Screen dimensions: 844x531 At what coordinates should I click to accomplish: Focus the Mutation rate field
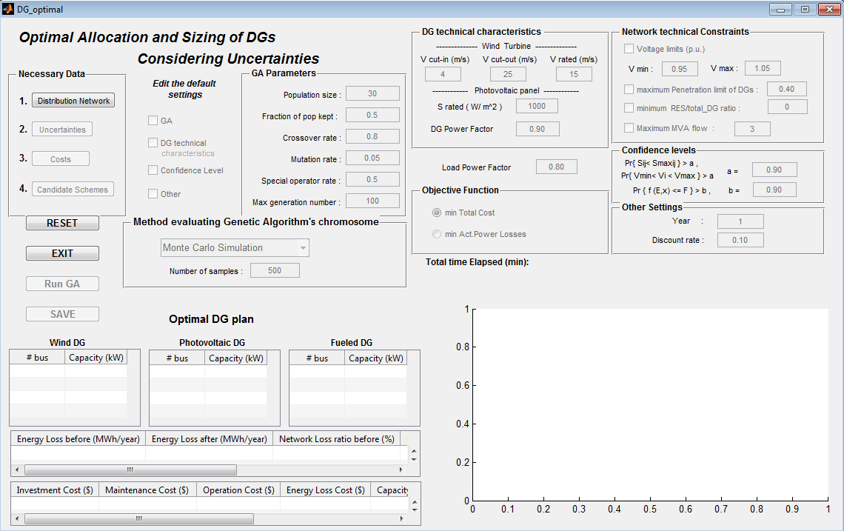[x=372, y=158]
